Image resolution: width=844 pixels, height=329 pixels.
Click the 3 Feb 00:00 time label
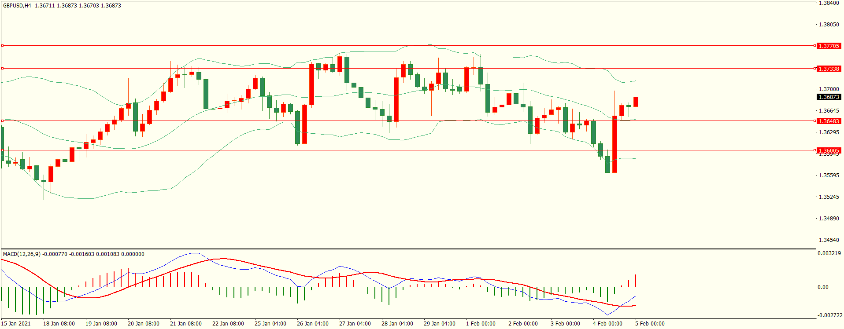tap(565, 324)
